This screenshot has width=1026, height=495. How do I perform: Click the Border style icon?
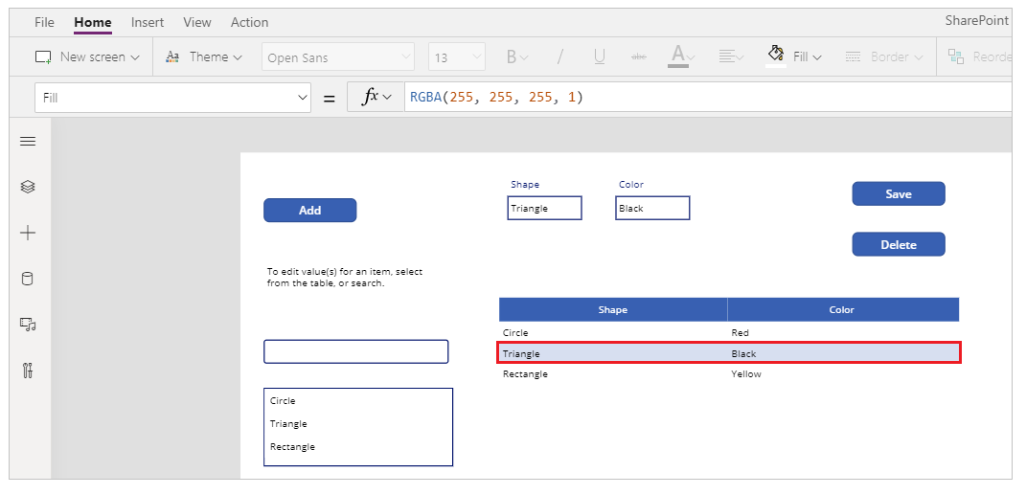[853, 56]
